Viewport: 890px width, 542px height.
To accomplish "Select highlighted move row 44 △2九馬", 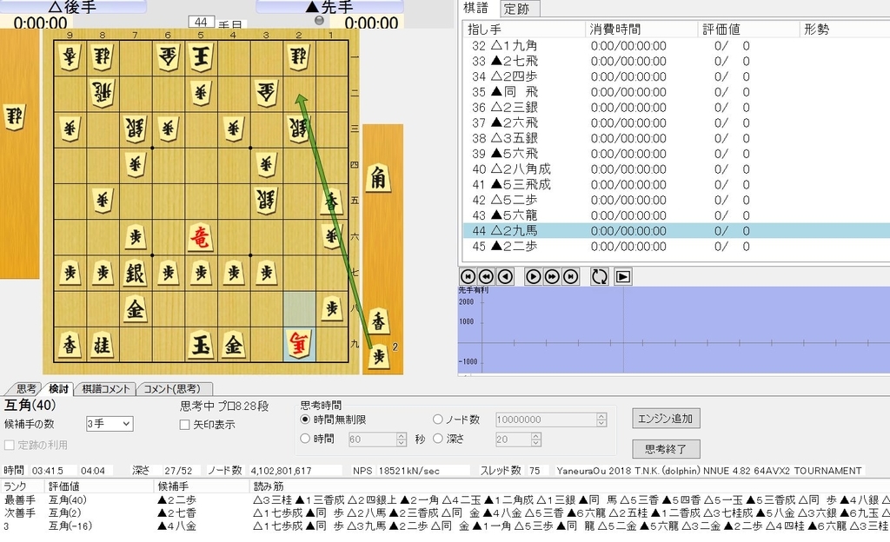I will 676,231.
